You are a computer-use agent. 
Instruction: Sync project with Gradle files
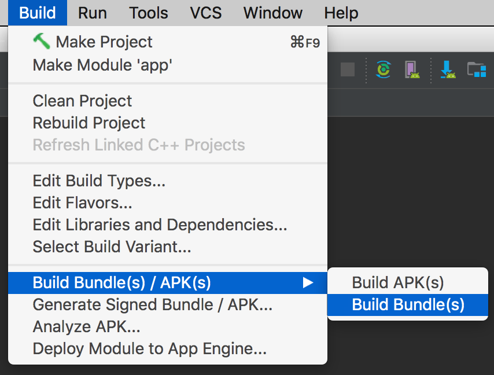click(x=383, y=69)
